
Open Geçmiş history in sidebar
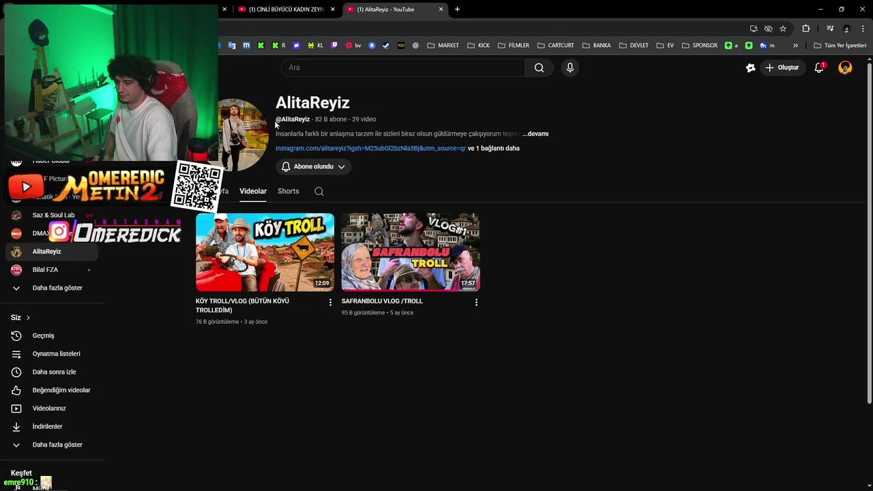52,336
